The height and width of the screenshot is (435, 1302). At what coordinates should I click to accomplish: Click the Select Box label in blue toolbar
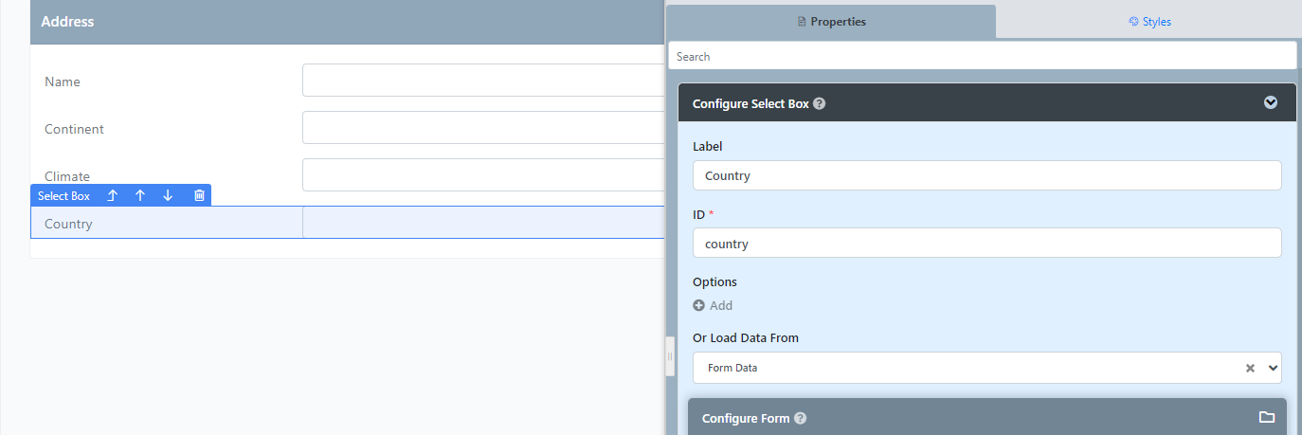pyautogui.click(x=63, y=195)
